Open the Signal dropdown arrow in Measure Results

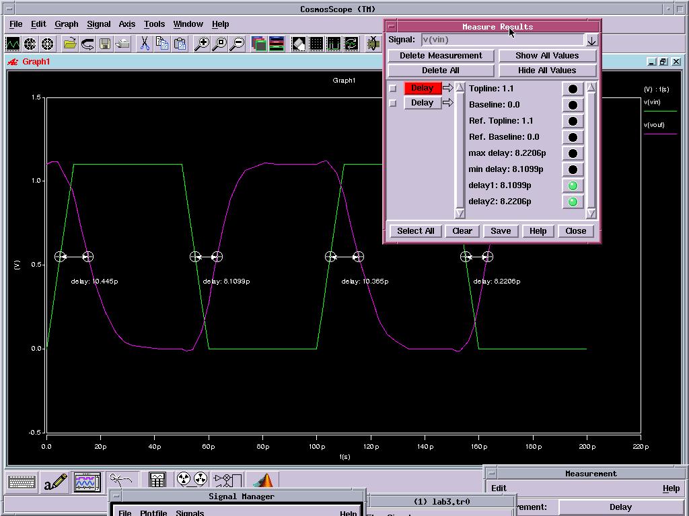click(591, 40)
